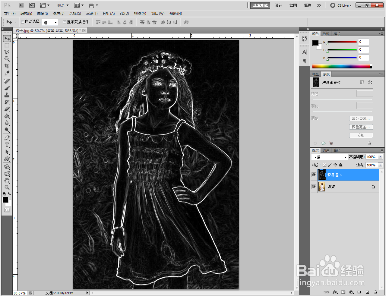Select the Clone Stamp tool
The height and width of the screenshot is (296, 386).
pyautogui.click(x=7, y=95)
